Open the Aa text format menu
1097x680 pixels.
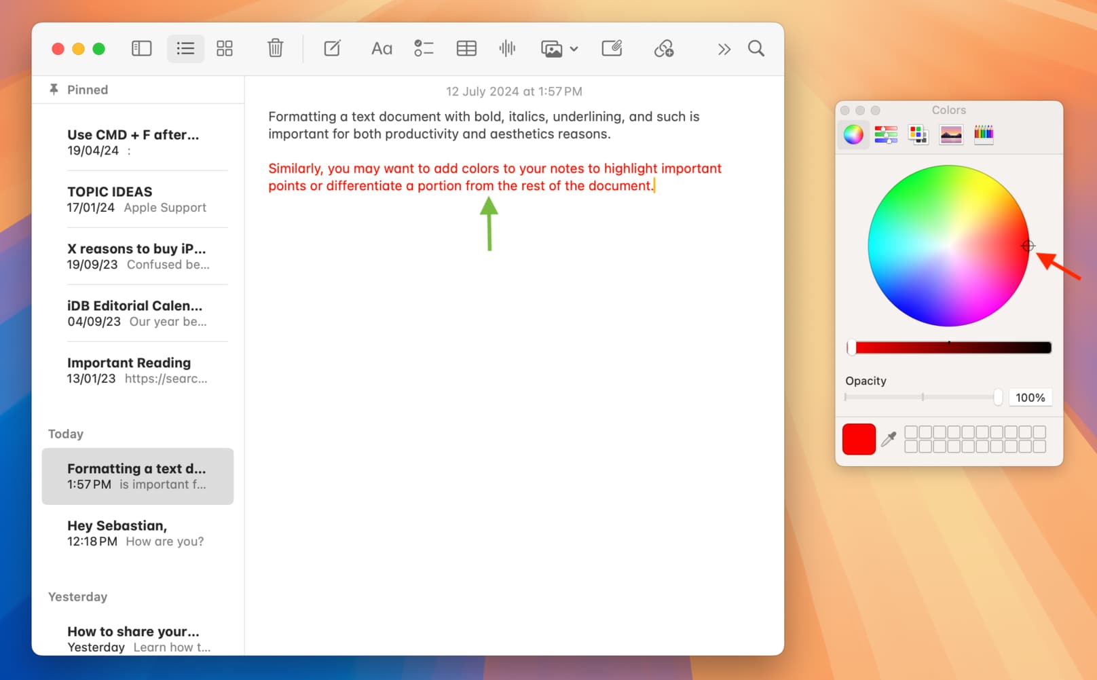pos(382,49)
